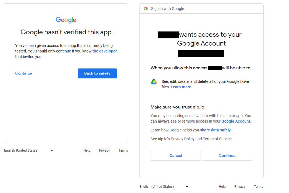Click the Google G icon in sign-in header
The height and width of the screenshot is (193, 289).
[146, 9]
